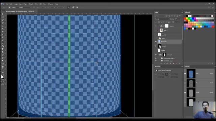The image size is (216, 121).
Task: Switch between free transform and warp
Action: [x=69, y=7]
